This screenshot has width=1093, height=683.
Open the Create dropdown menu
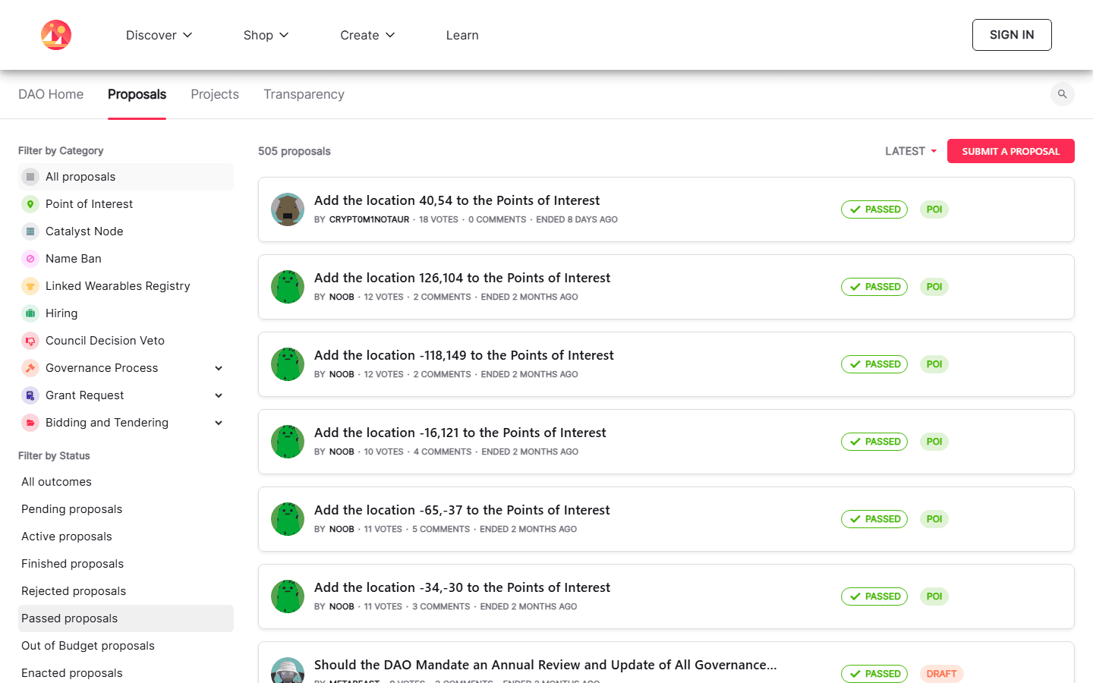click(x=368, y=35)
